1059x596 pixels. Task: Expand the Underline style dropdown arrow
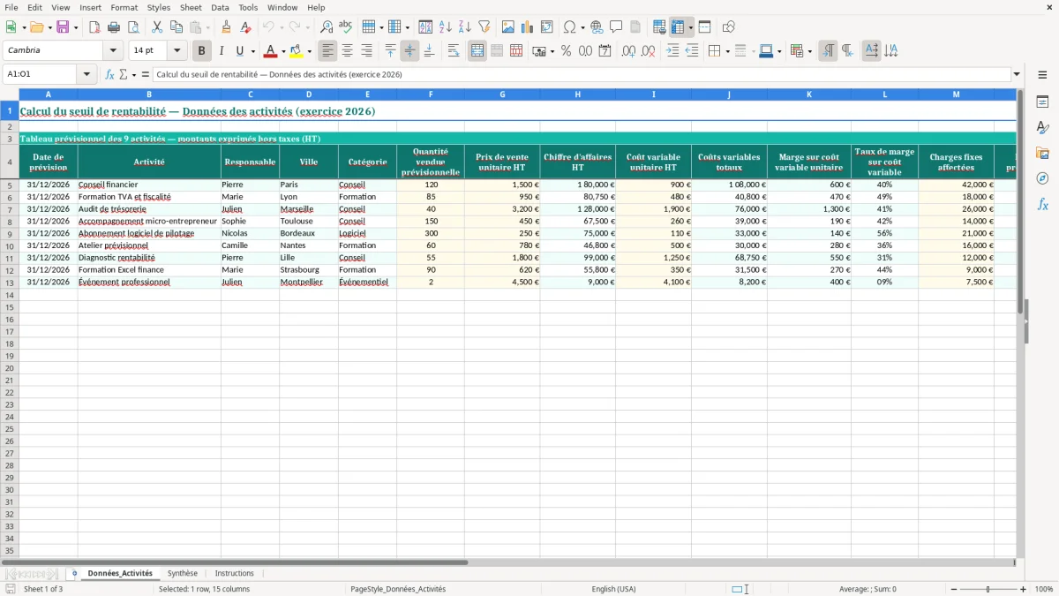click(x=253, y=51)
